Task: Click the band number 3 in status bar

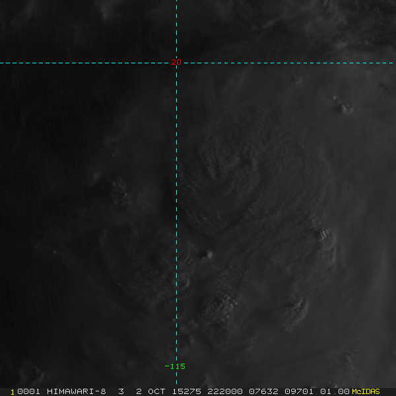Action: (121, 391)
